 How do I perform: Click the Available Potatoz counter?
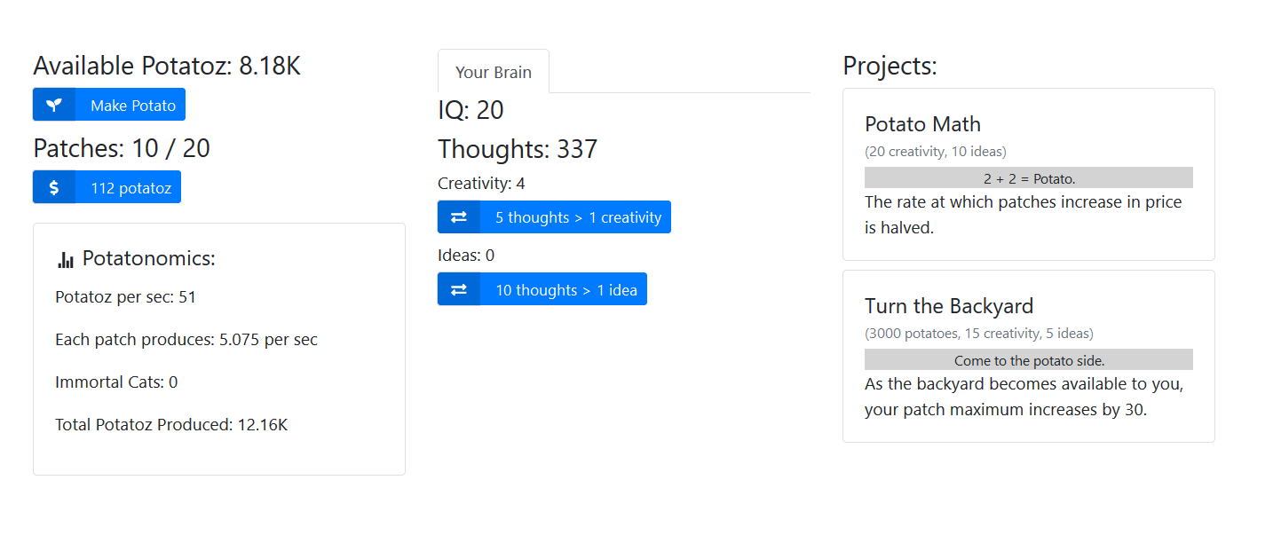[167, 66]
